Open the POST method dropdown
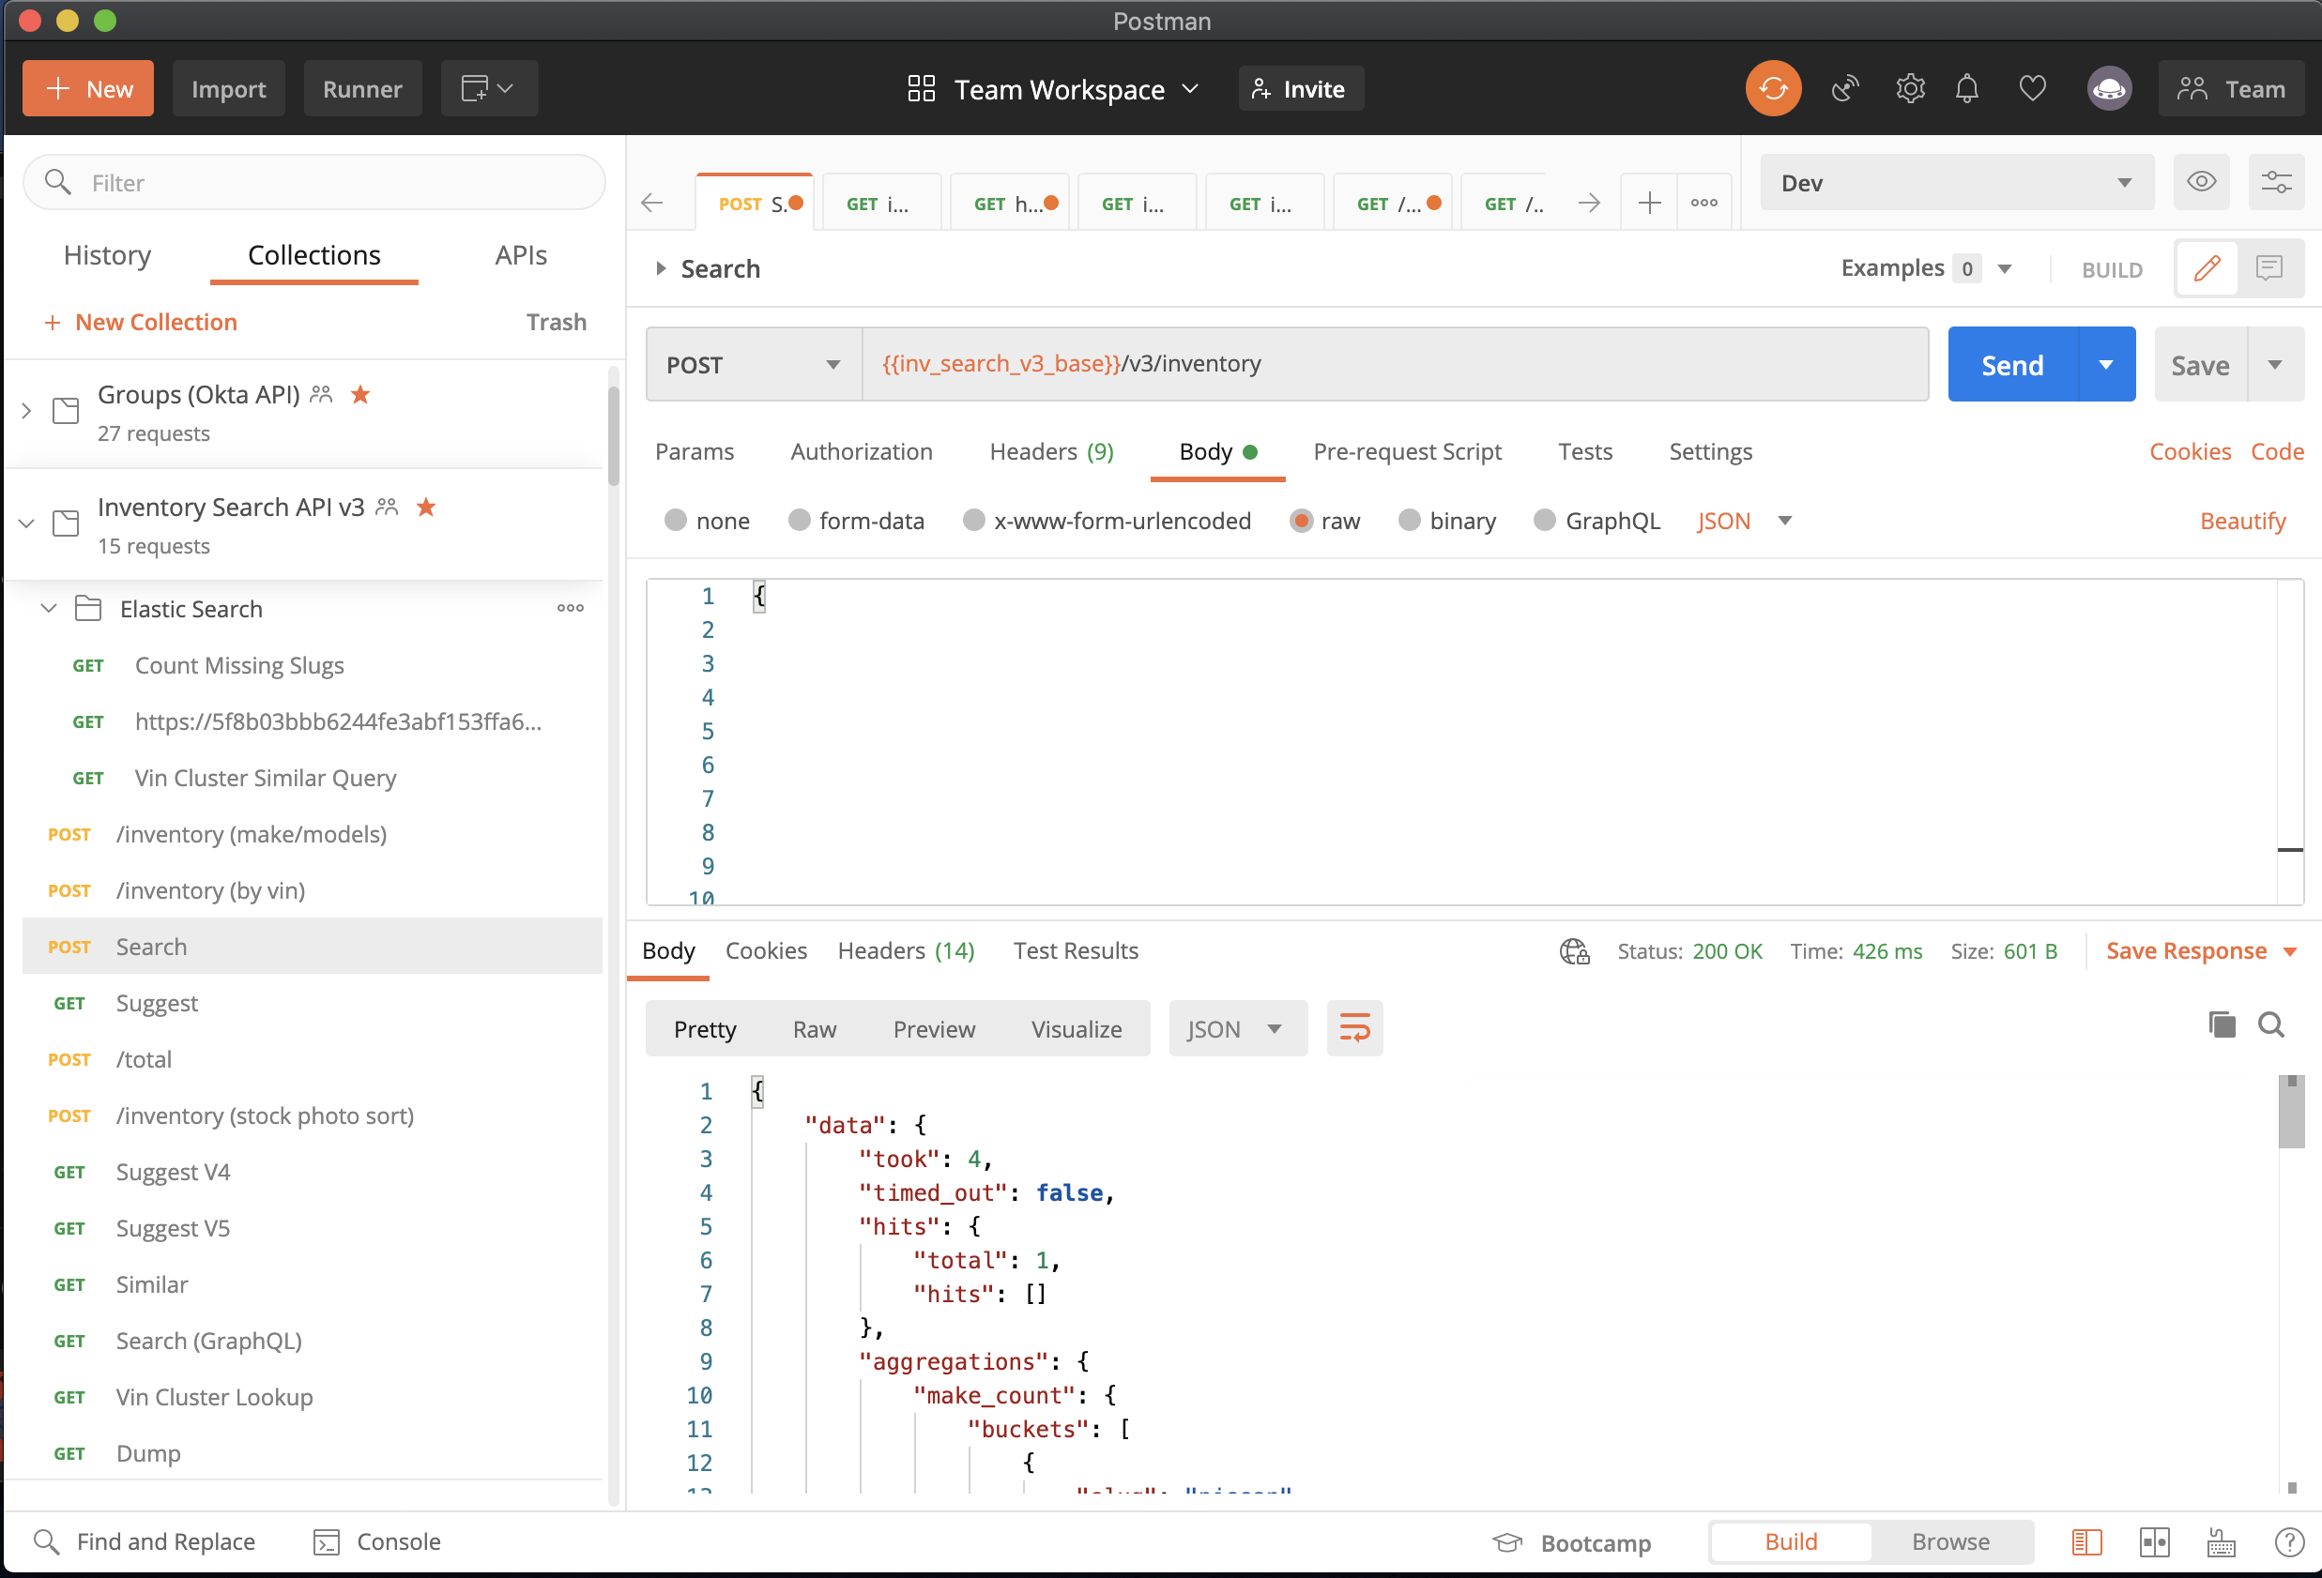This screenshot has height=1578, width=2322. [755, 365]
